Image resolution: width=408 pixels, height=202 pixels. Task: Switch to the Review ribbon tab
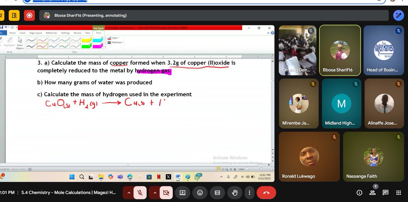[78, 33]
